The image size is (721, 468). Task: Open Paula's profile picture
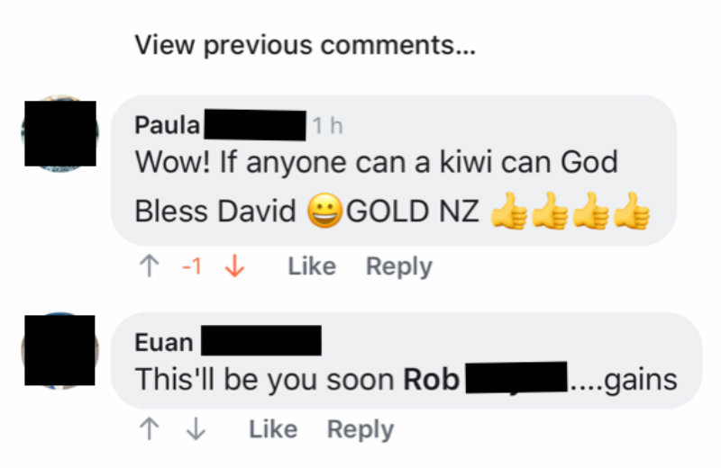60,133
